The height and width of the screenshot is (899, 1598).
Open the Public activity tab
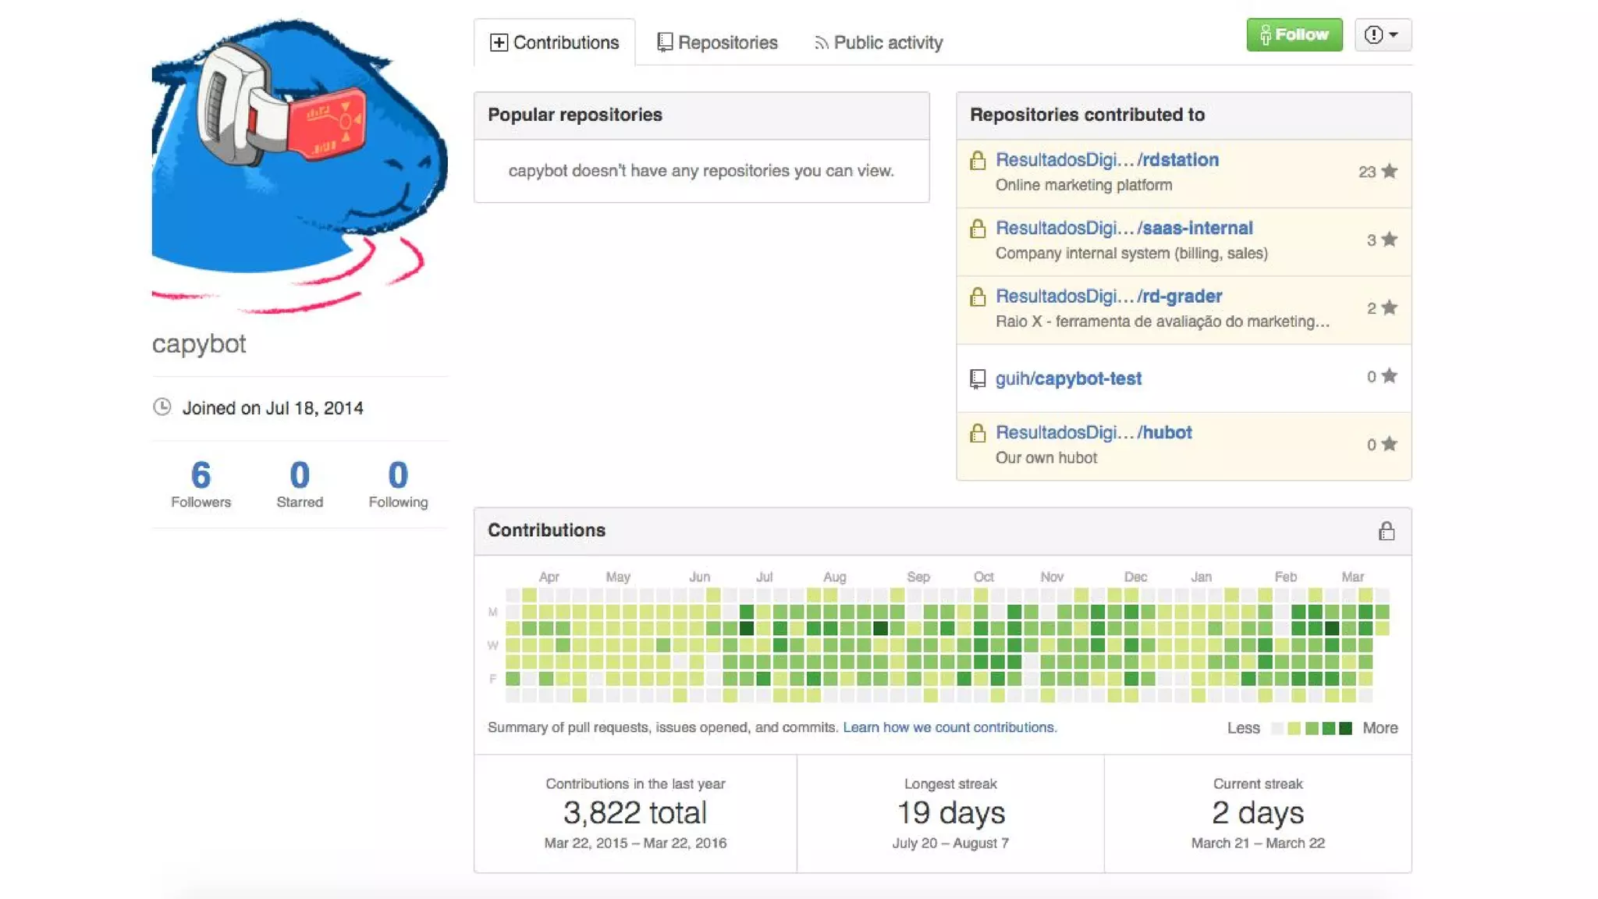878,43
